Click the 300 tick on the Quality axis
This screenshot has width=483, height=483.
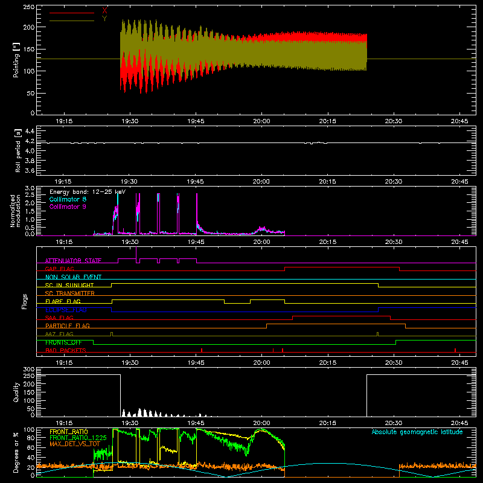(x=28, y=369)
